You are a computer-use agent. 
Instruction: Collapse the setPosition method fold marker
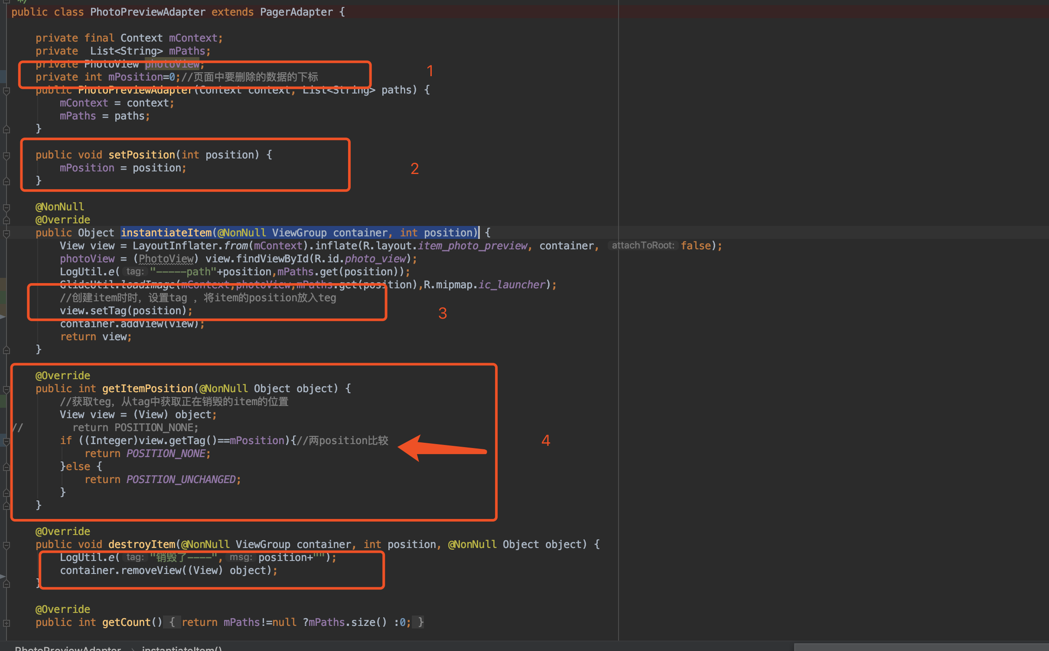[x=7, y=156]
